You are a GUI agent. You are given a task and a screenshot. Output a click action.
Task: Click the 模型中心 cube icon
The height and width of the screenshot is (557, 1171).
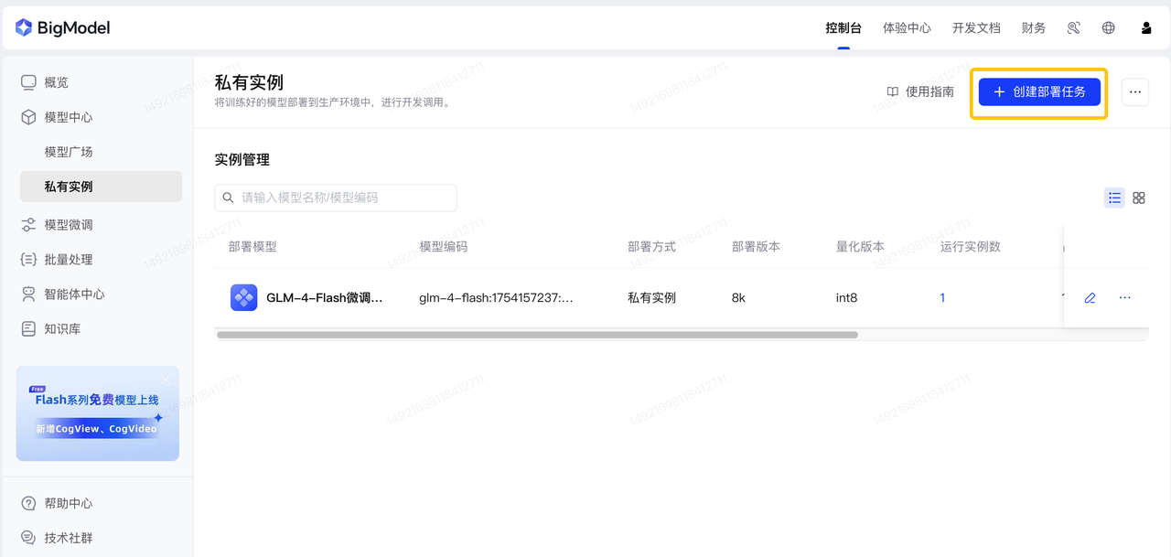coord(28,117)
